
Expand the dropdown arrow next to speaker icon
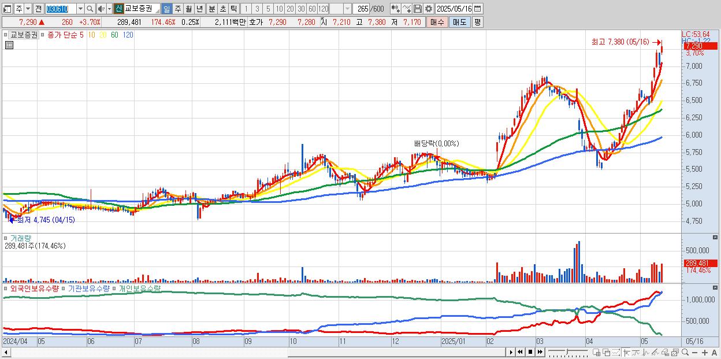click(x=109, y=9)
